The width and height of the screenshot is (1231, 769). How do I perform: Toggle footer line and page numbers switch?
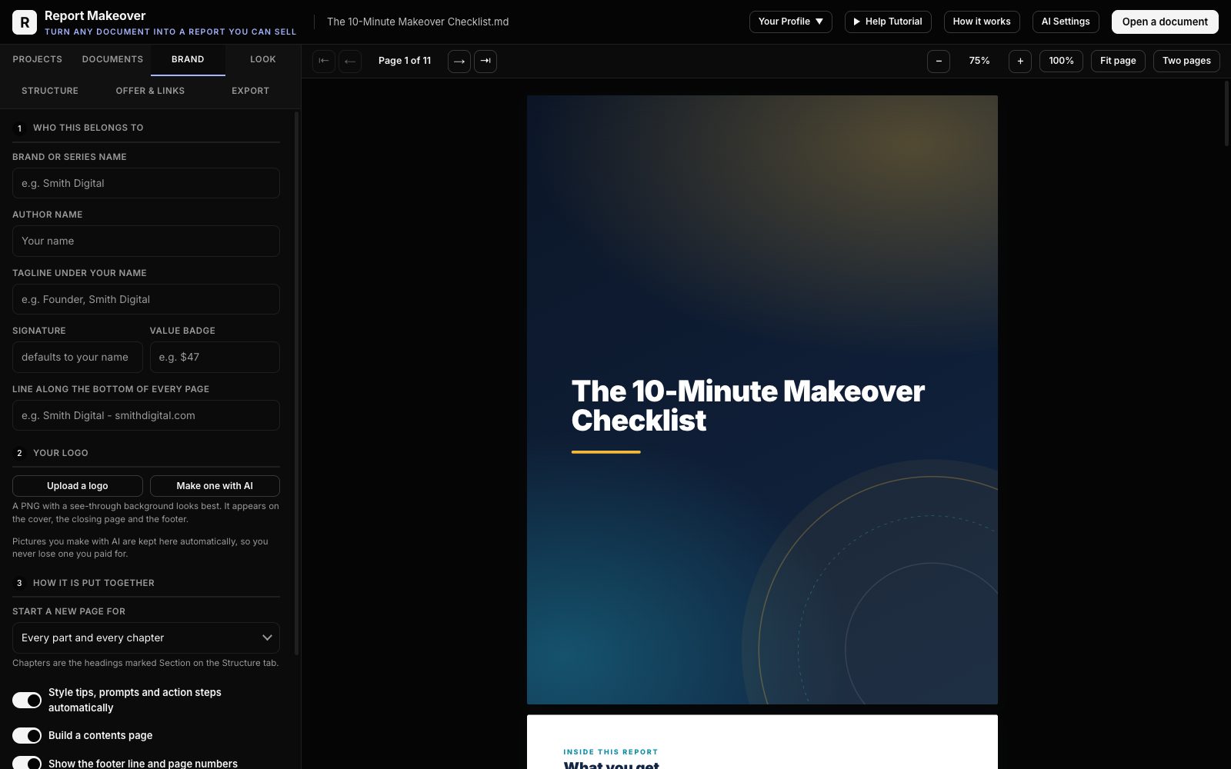(x=27, y=763)
